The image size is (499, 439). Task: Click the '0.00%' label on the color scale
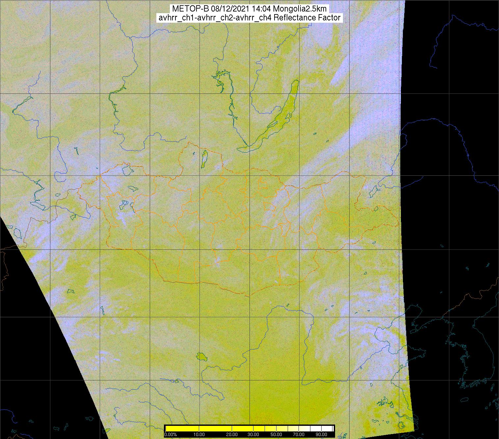(171, 434)
